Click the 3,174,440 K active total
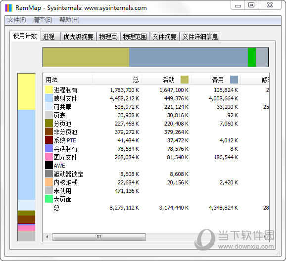 [174, 208]
